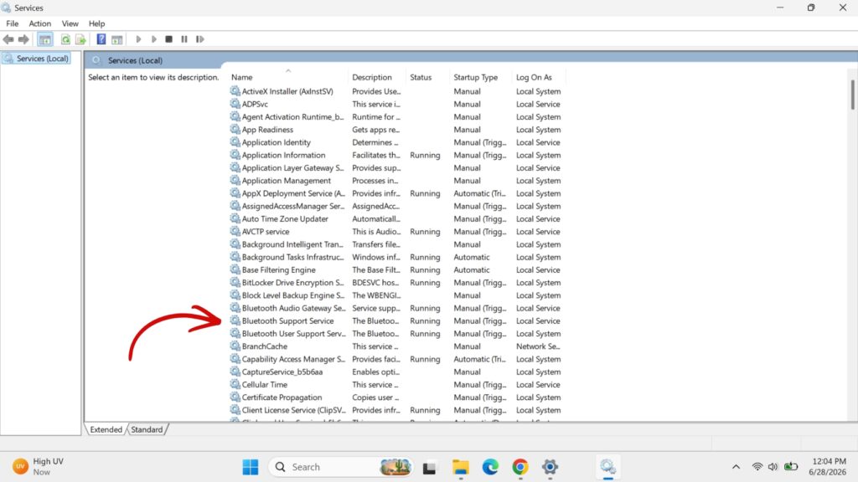Select the CaptureService_b5b6aa row
The width and height of the screenshot is (858, 482).
pyautogui.click(x=396, y=372)
